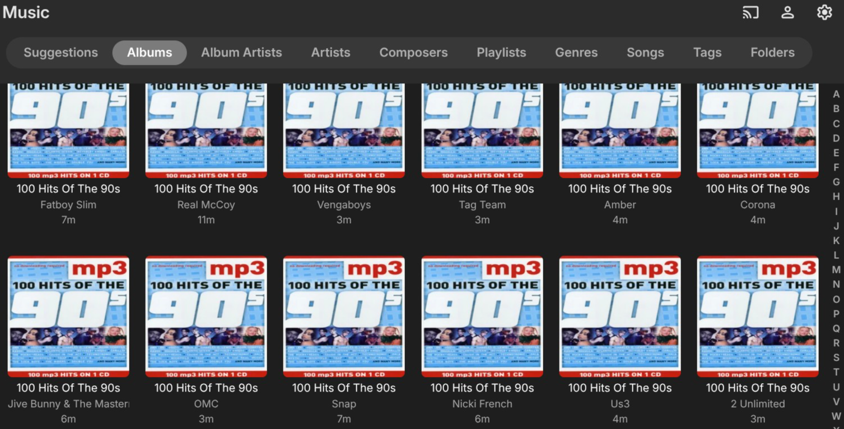This screenshot has height=429, width=844.
Task: Jump to letter P in the alphabet picker
Action: pyautogui.click(x=836, y=314)
